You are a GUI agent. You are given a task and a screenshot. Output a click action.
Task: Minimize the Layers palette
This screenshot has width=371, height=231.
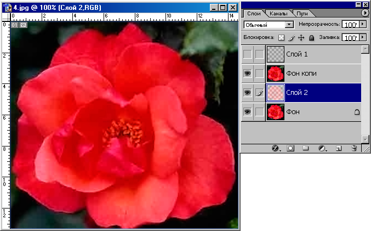click(x=359, y=4)
